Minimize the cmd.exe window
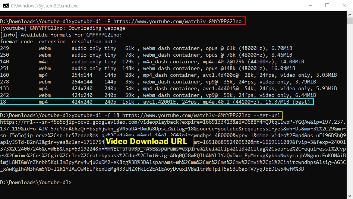Viewport: 353px width, 199px height. tap(311, 5)
